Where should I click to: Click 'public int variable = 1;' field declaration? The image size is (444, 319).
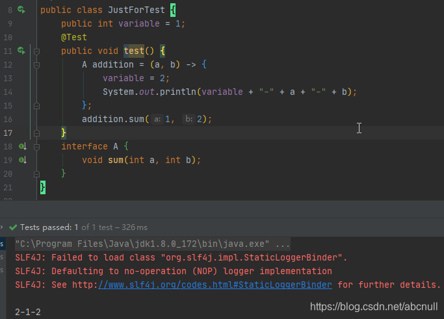click(123, 24)
